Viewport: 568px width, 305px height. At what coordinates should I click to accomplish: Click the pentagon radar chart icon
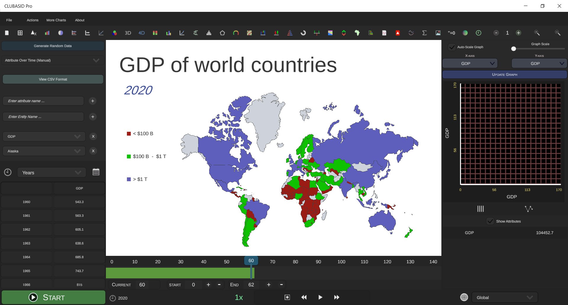point(222,33)
